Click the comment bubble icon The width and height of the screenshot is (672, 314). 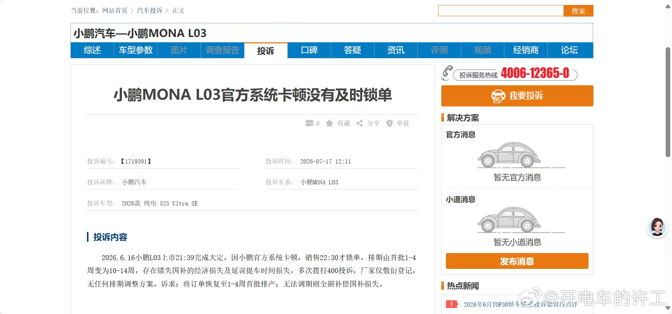(309, 123)
